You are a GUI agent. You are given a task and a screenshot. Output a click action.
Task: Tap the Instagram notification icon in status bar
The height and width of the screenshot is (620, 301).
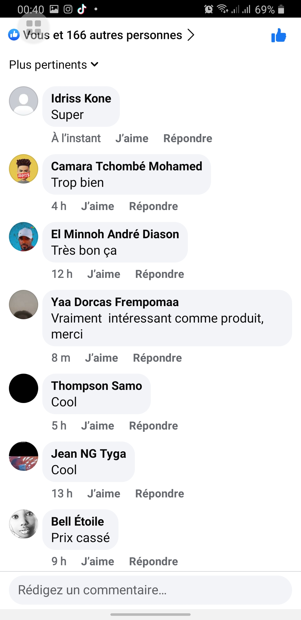pyautogui.click(x=68, y=9)
